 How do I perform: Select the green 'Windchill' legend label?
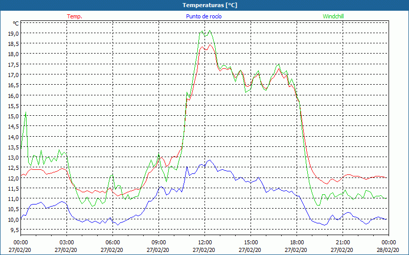tap(333, 16)
